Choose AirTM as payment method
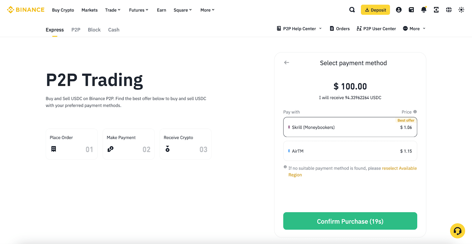The width and height of the screenshot is (472, 244). [350, 151]
